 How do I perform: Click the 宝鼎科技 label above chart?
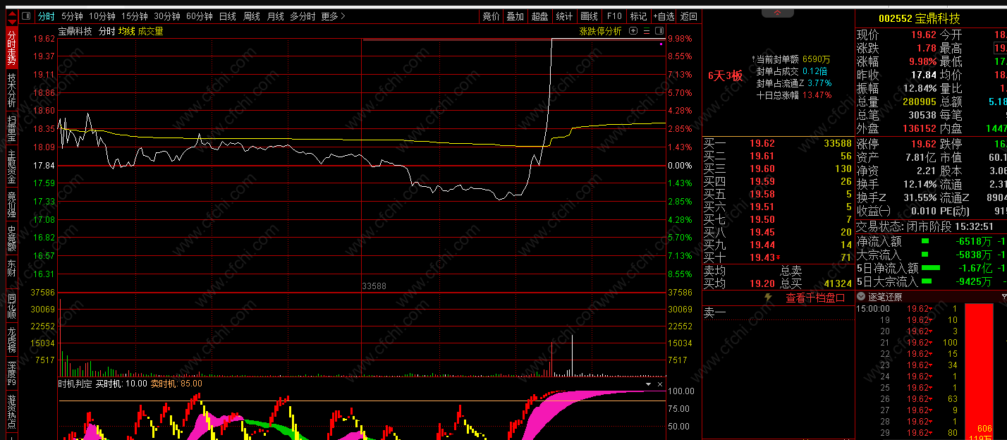click(75, 31)
